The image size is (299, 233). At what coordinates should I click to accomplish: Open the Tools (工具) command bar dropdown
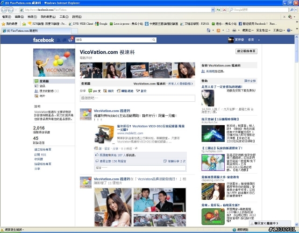pos(279,30)
